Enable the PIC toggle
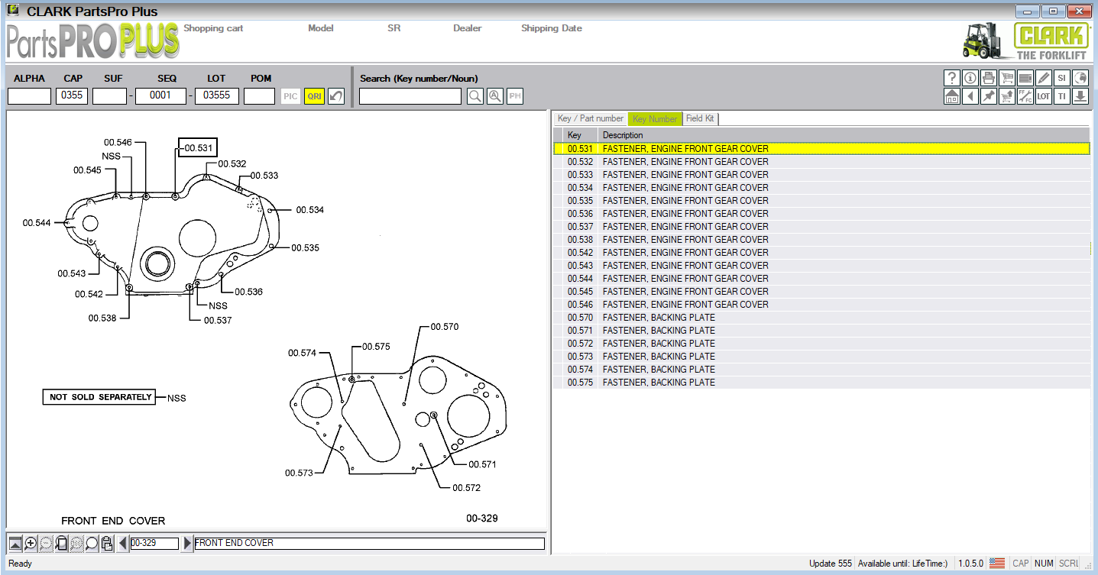 coord(290,96)
